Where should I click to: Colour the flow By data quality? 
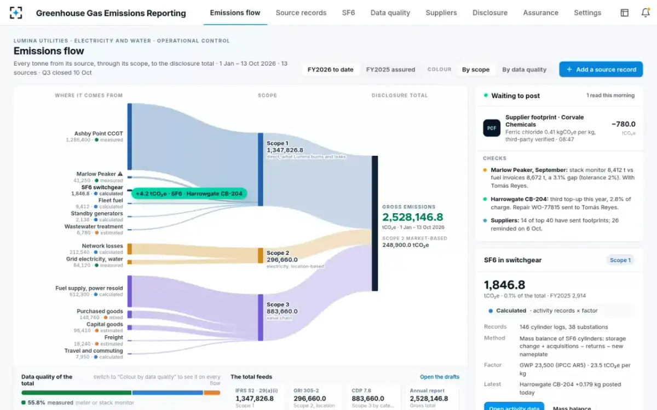525,69
